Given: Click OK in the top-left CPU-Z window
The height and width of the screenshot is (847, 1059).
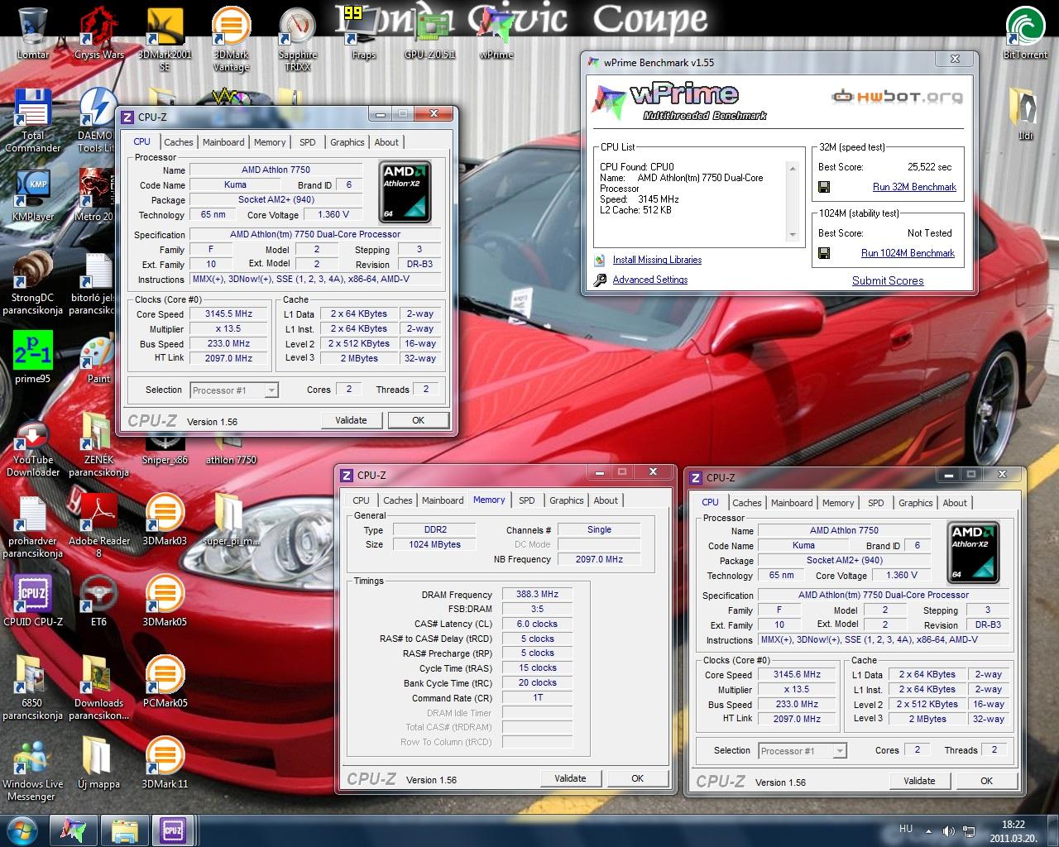Looking at the screenshot, I should pyautogui.click(x=418, y=420).
